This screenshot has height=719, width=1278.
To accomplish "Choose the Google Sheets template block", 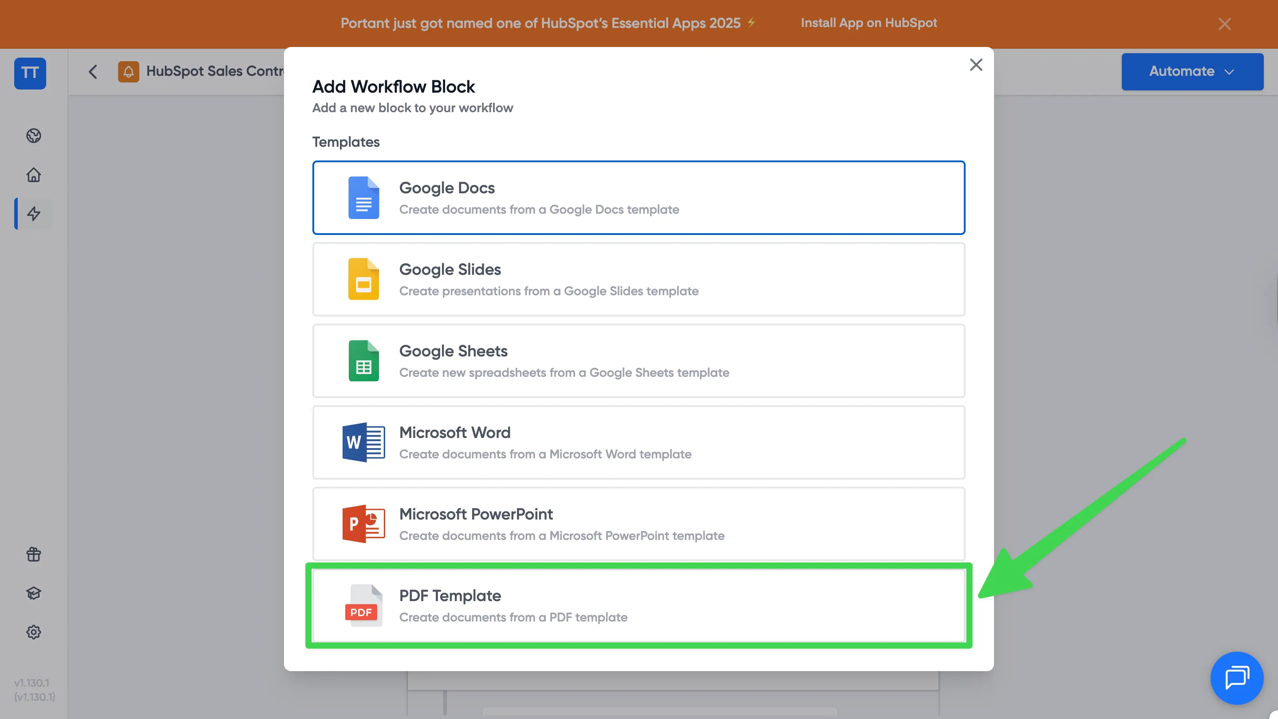I will point(639,361).
